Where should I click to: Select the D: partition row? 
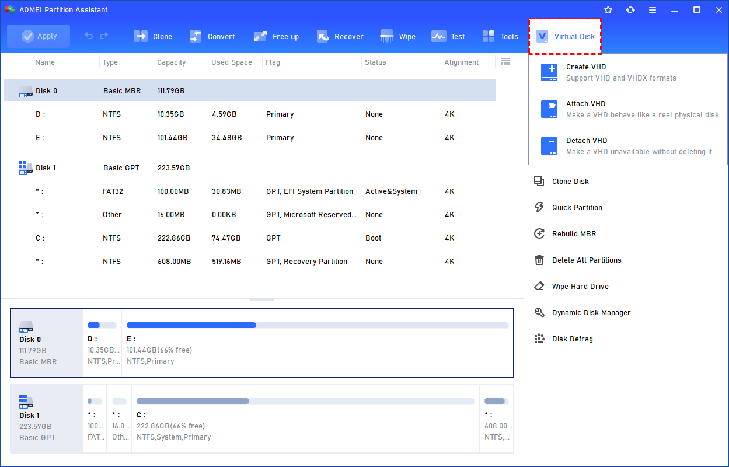coord(249,114)
